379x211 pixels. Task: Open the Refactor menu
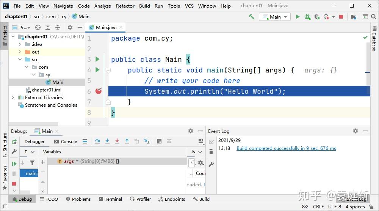[x=125, y=6]
